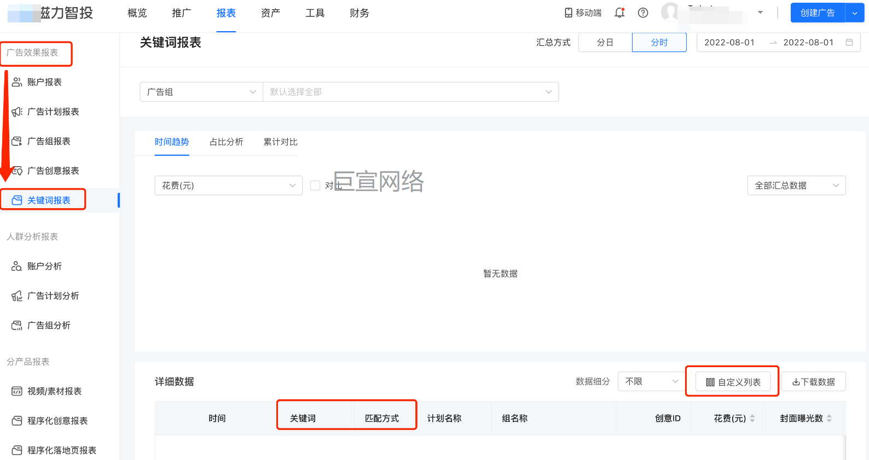Open the 数据细分 不限 dropdown

click(651, 381)
